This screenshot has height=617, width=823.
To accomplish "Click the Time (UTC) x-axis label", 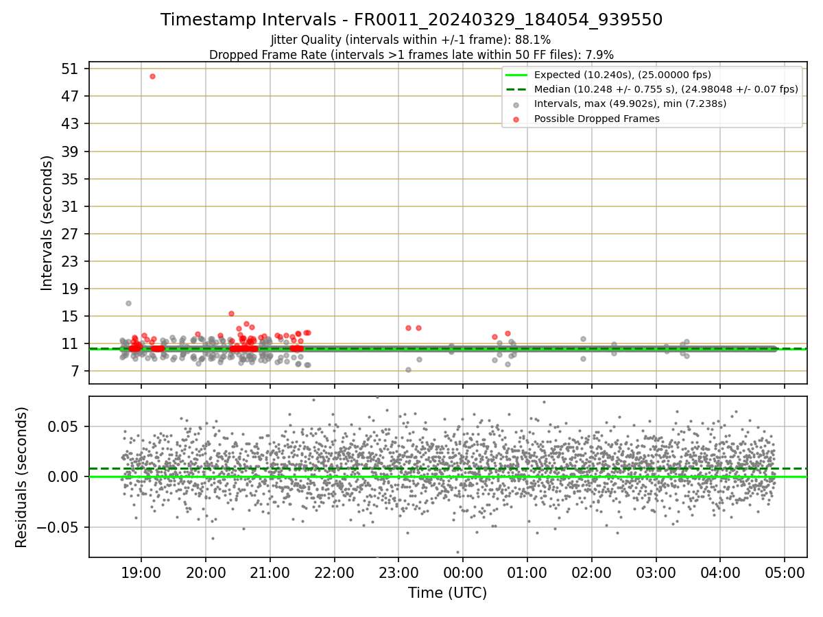I will [447, 593].
